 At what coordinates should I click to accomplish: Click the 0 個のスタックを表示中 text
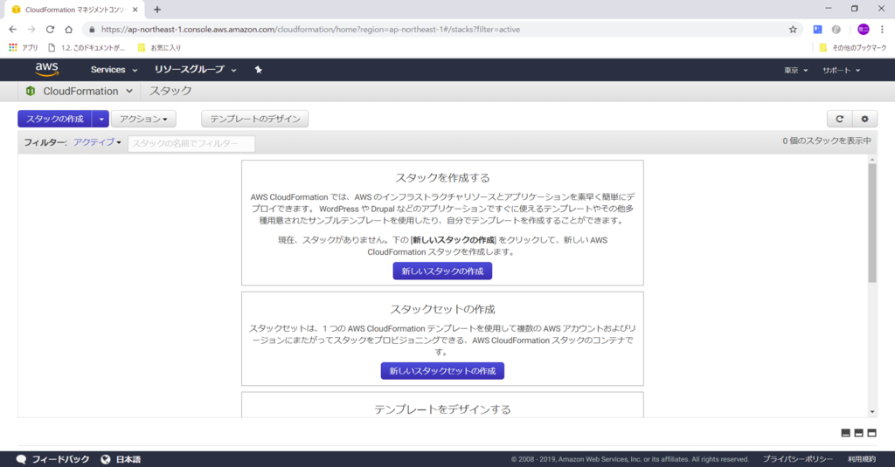[x=827, y=141]
